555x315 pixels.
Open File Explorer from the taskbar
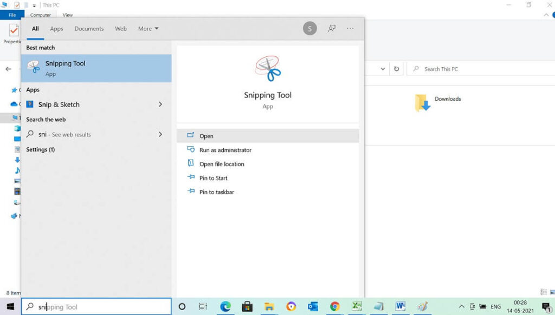pos(269,306)
